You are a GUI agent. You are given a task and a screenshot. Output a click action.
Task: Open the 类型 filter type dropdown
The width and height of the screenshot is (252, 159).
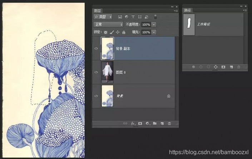point(103,17)
